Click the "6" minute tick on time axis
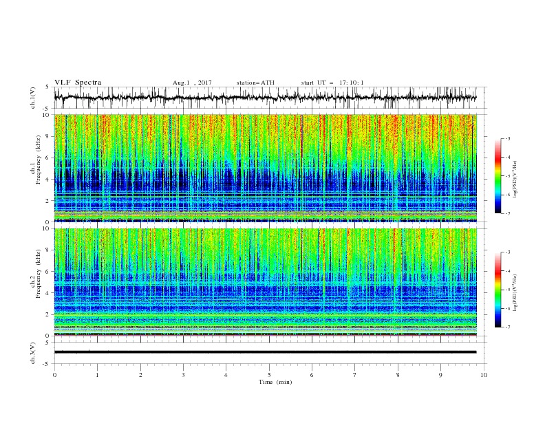Screen dimensions: 545x421 click(312, 375)
